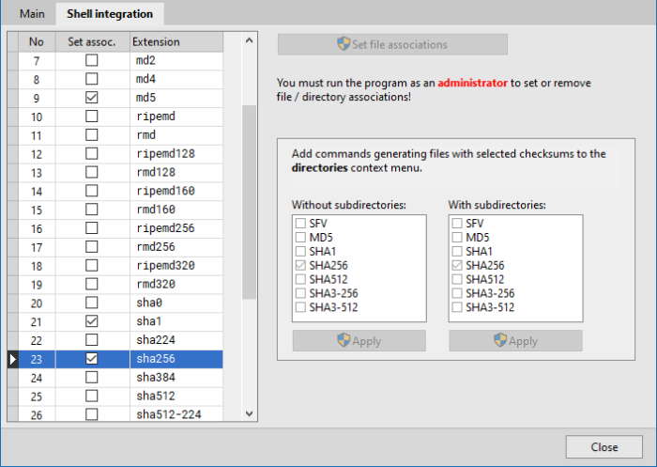Click the scroll up arrow of the extension list
Image resolution: width=657 pixels, height=467 pixels.
click(x=250, y=40)
